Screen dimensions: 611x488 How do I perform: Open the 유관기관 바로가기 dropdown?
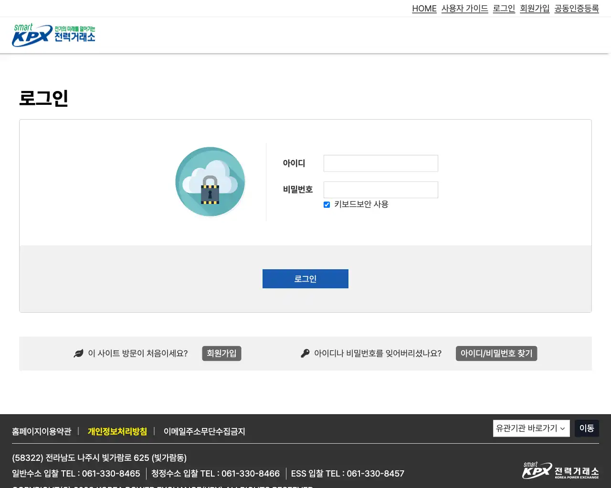(x=531, y=428)
